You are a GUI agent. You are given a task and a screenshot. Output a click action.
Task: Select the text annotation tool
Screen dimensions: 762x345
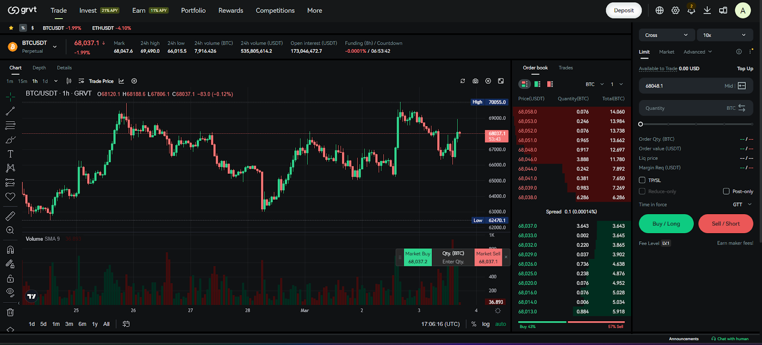click(x=10, y=154)
